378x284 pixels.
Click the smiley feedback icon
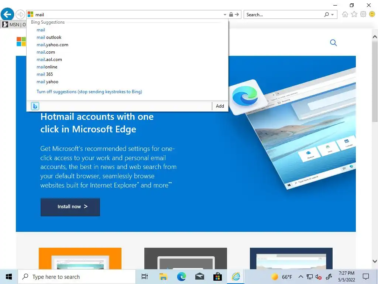click(x=372, y=14)
